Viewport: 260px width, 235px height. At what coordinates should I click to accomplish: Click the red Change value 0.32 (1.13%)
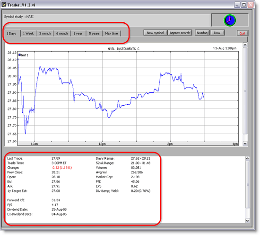pos(62,168)
